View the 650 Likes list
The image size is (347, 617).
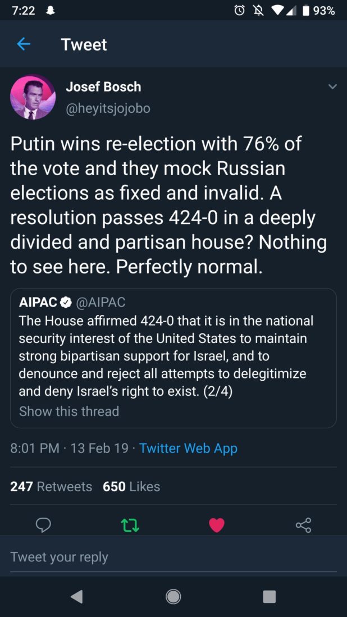point(131,486)
